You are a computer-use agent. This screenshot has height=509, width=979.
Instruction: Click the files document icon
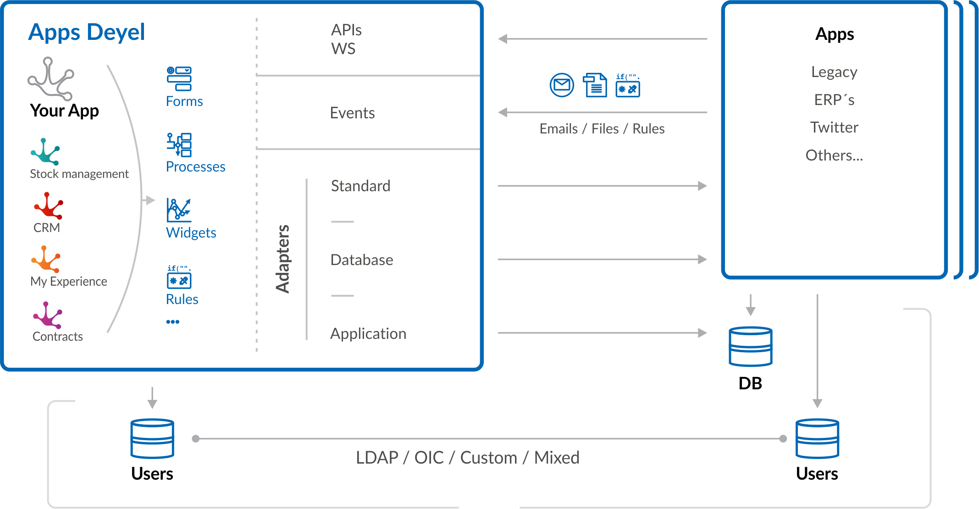[595, 85]
